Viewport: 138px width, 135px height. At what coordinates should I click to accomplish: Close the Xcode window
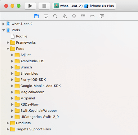coord(6,6)
